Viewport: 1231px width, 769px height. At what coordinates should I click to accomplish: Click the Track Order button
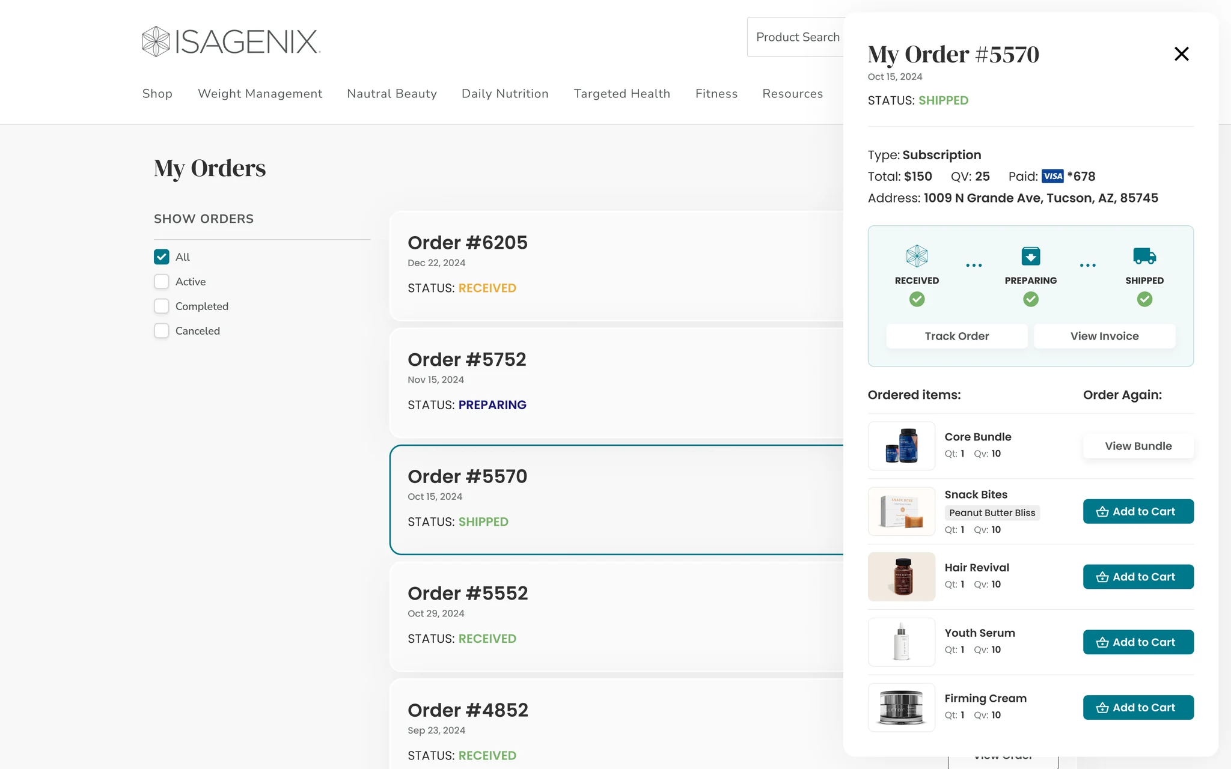click(957, 336)
